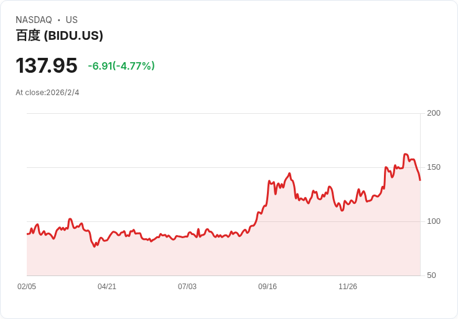This screenshot has height=319, width=458.
Task: Click the At close:2026/2/4 timestamp
Action: [x=47, y=93]
